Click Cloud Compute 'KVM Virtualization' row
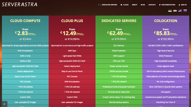 [25, 51]
